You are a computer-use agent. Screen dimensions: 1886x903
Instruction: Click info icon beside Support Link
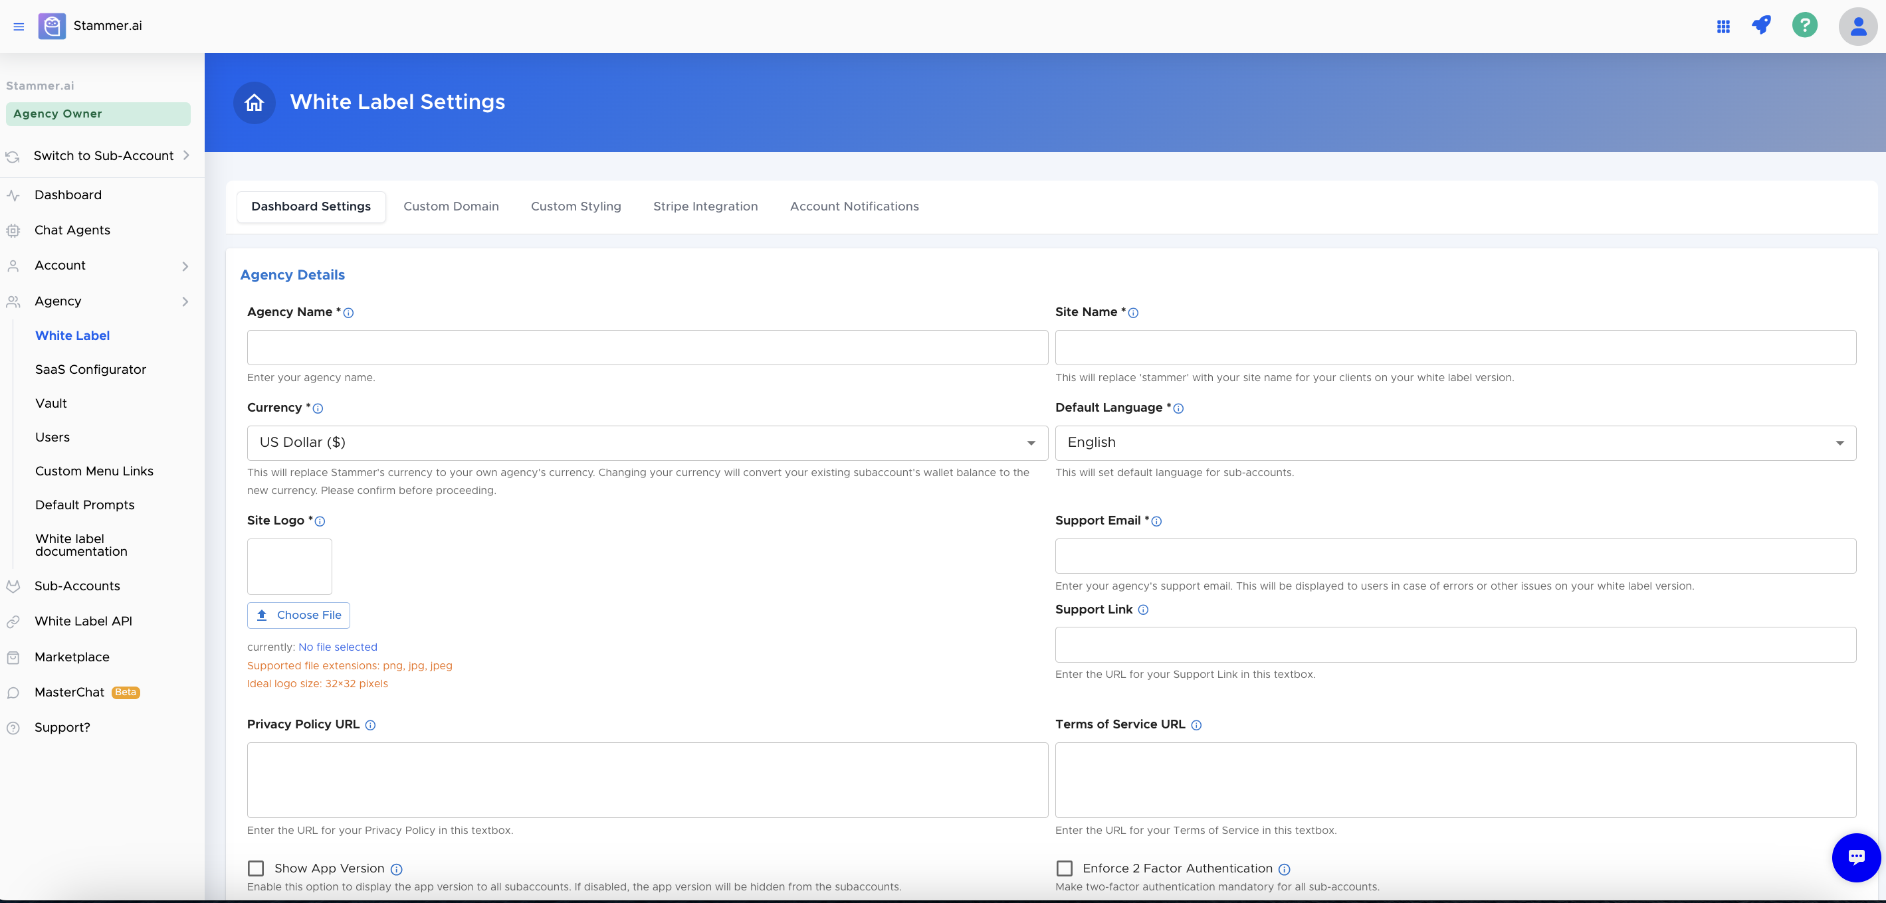click(1144, 610)
